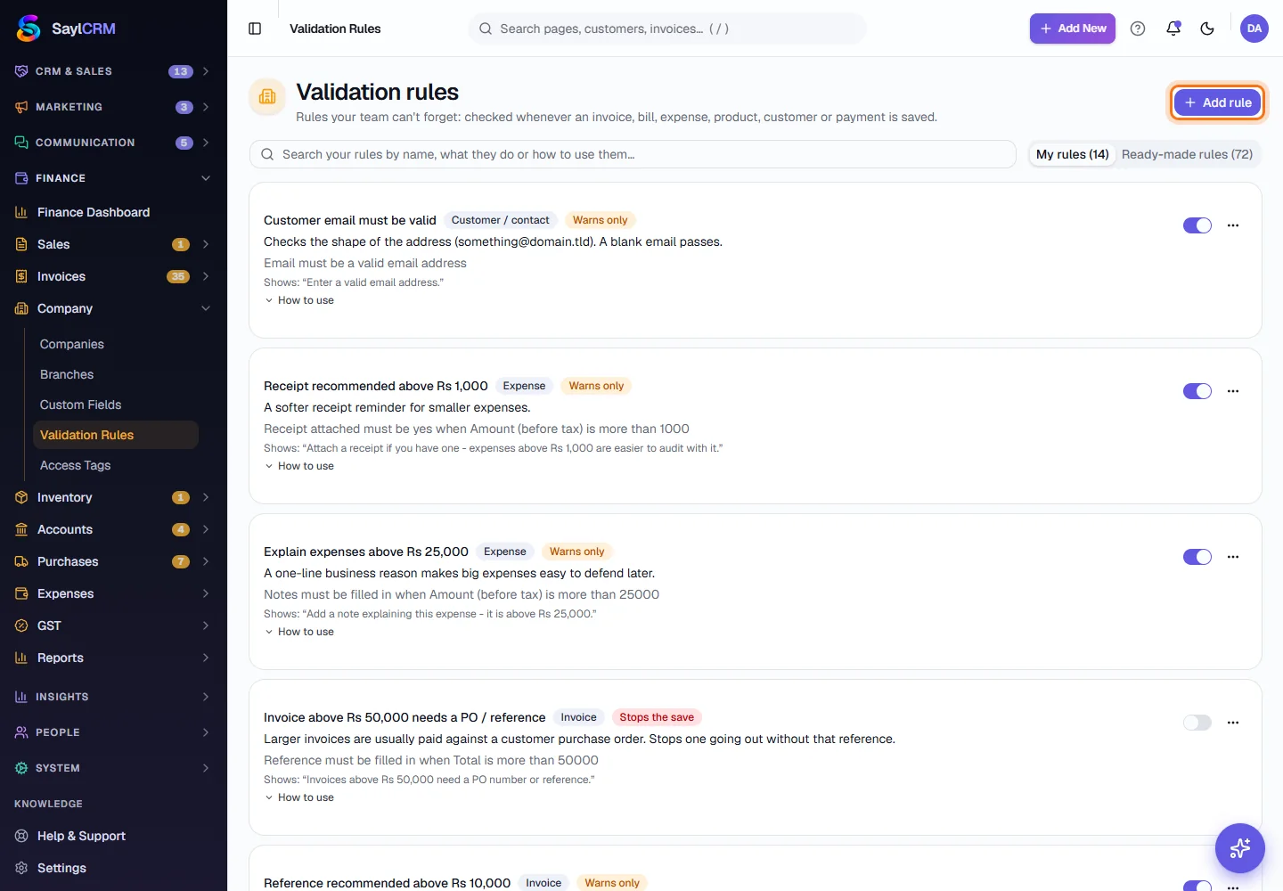Open Access Tags page
Viewport: 1283px width, 891px height.
pyautogui.click(x=76, y=465)
